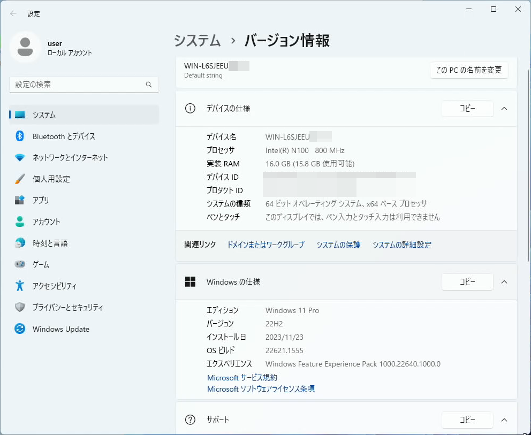The width and height of the screenshot is (531, 435).
Task: Open ドメインまたはワークグループ link
Action: pos(265,245)
